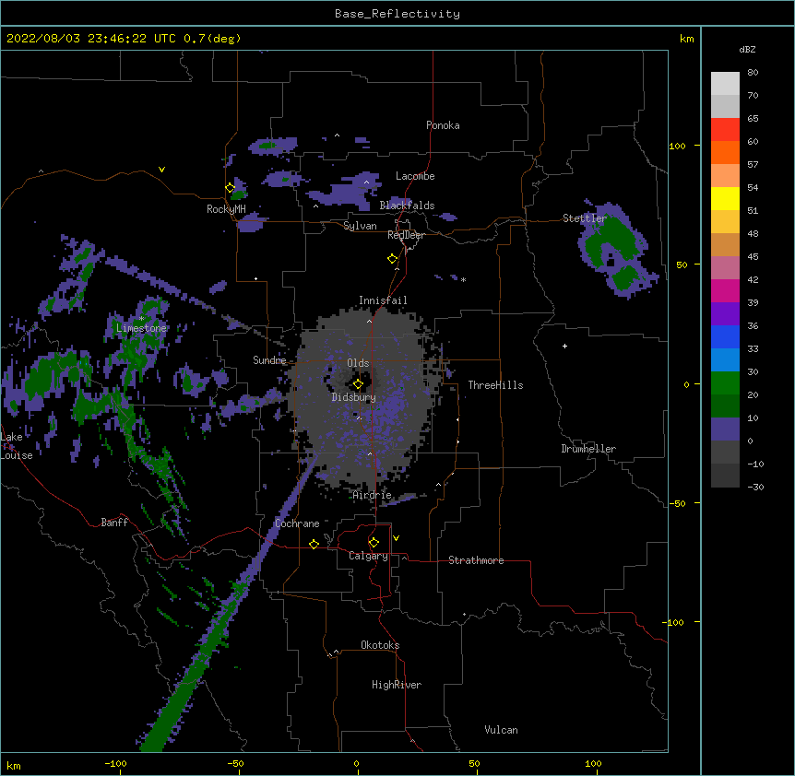The height and width of the screenshot is (776, 795).
Task: Pick the bright yellow 51–54 dBZ legend color
Action: click(x=725, y=199)
